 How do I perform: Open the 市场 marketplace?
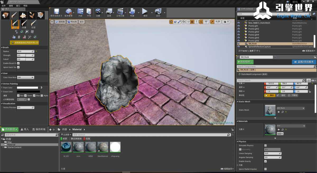89,13
